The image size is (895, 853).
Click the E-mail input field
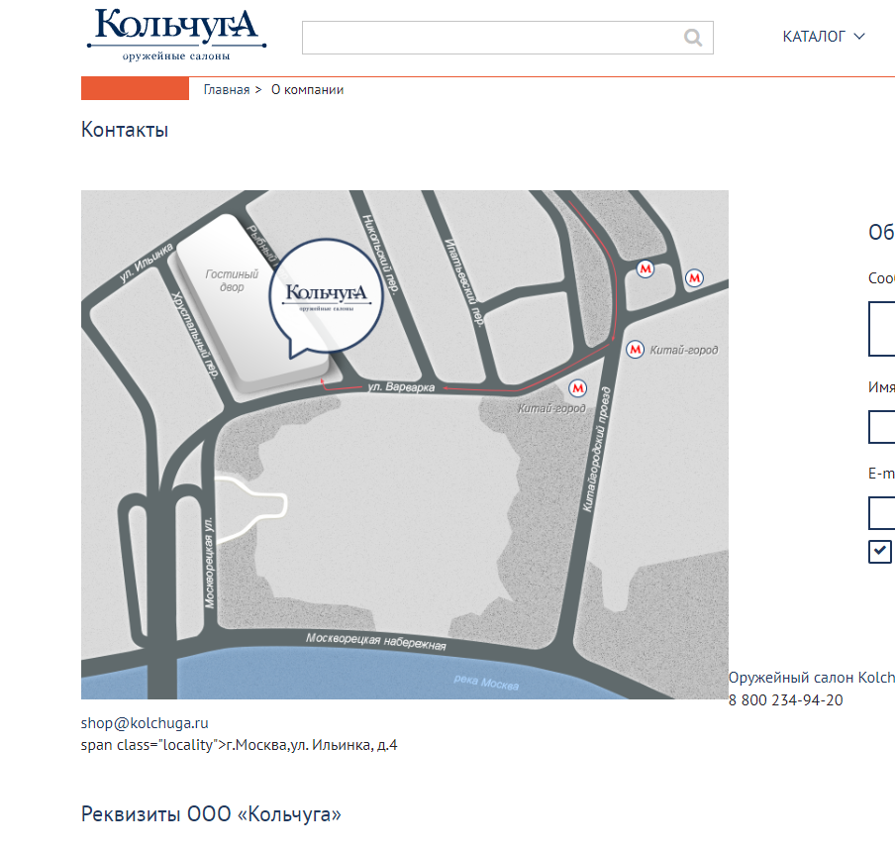[x=882, y=513]
